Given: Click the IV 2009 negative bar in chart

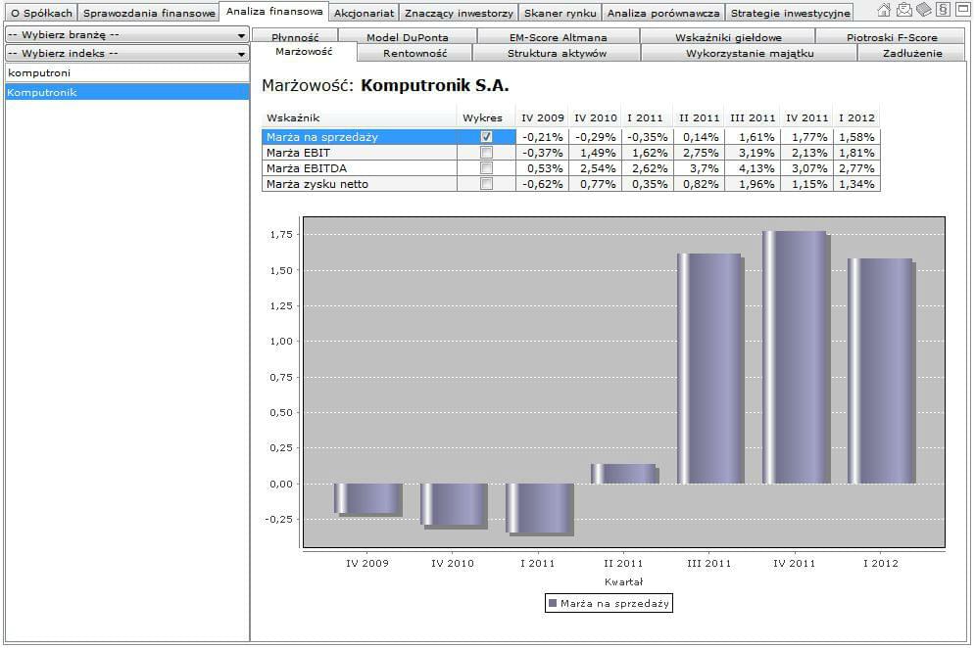Looking at the screenshot, I should click(368, 499).
